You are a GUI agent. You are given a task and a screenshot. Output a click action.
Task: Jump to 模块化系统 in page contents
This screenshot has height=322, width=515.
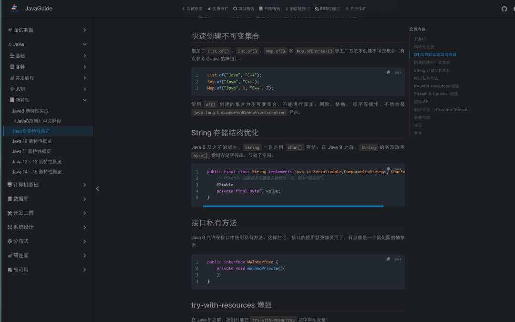[424, 47]
